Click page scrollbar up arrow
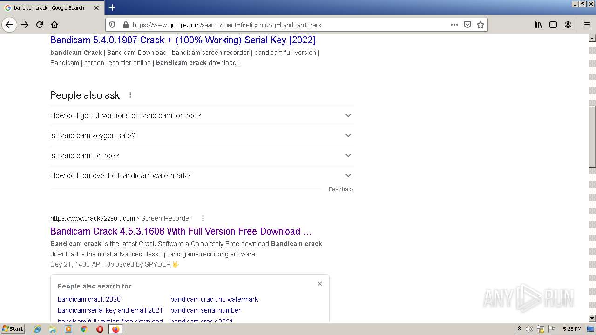 (x=592, y=38)
